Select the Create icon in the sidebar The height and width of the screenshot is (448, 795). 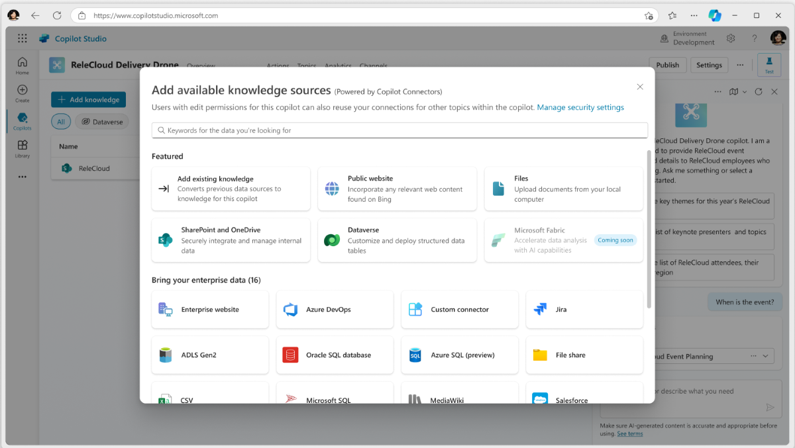tap(22, 93)
